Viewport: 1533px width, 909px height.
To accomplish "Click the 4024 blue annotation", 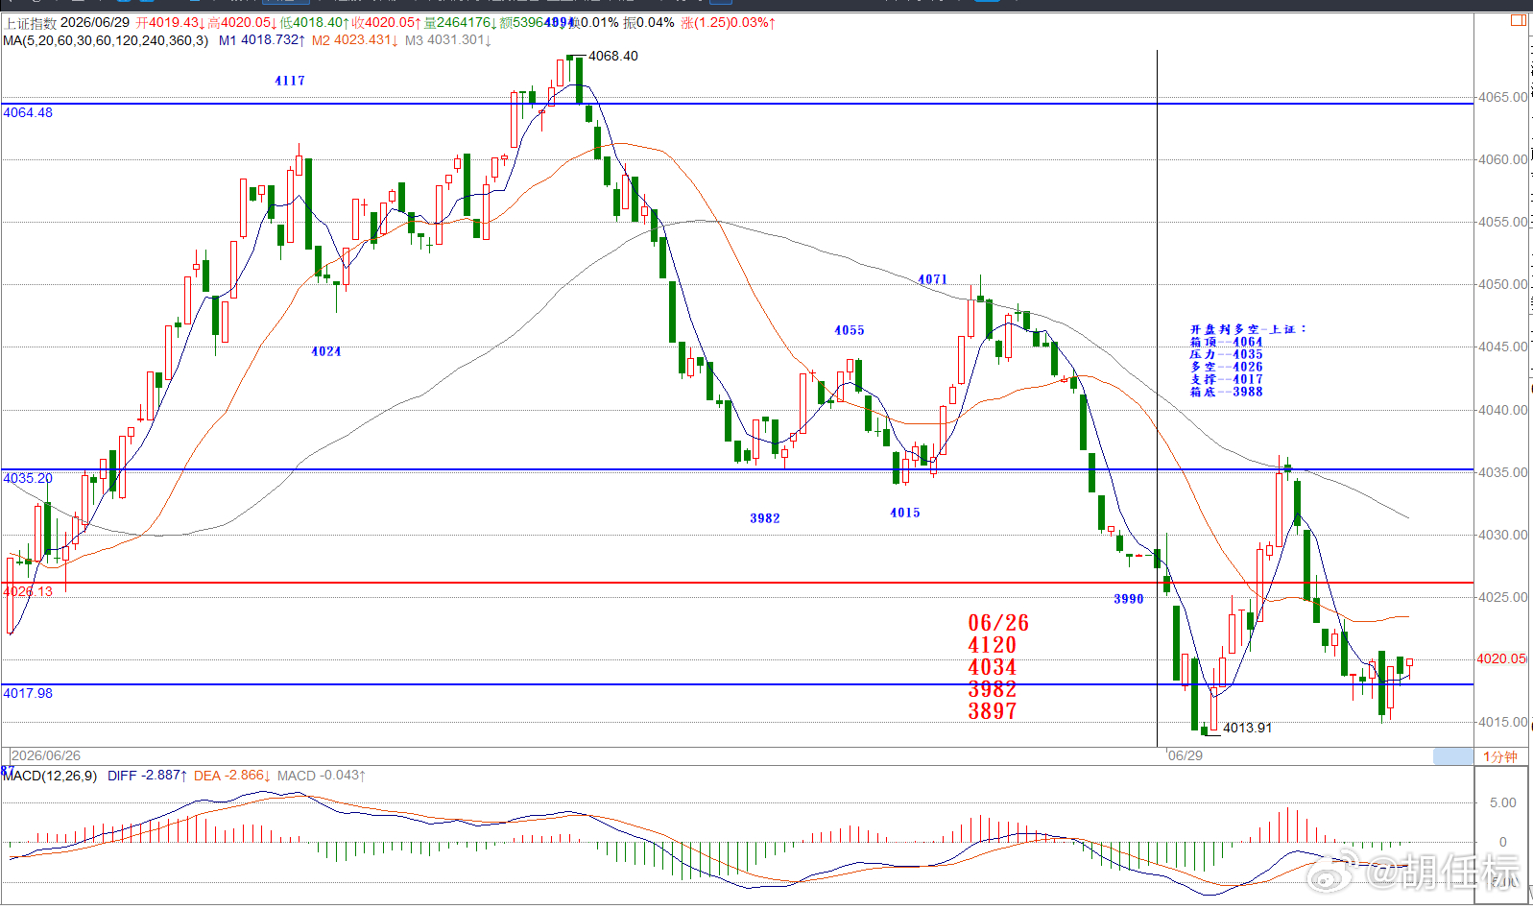I will pos(326,351).
